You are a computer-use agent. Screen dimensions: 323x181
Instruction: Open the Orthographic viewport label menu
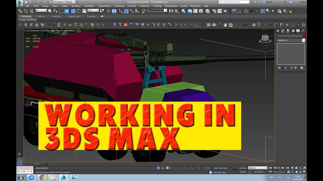tap(34, 30)
